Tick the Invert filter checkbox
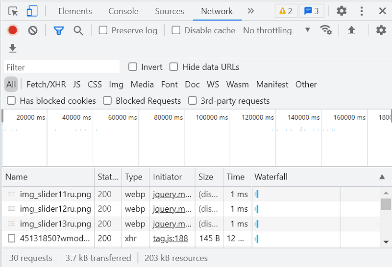Image resolution: width=392 pixels, height=267 pixels. (x=133, y=67)
